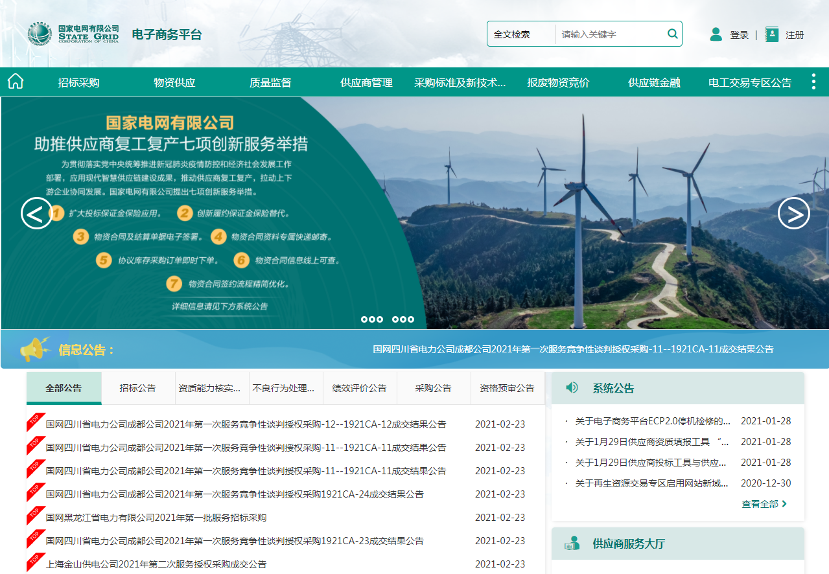Expand 查看全部 system announcements

[764, 504]
